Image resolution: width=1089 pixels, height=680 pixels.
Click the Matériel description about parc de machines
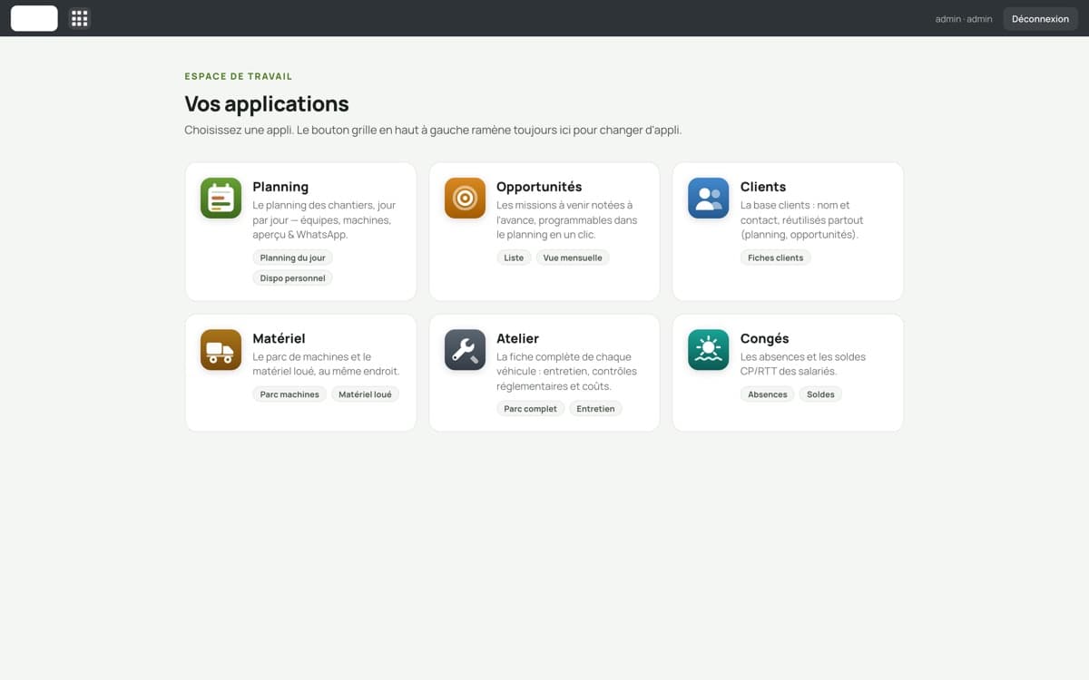point(326,364)
